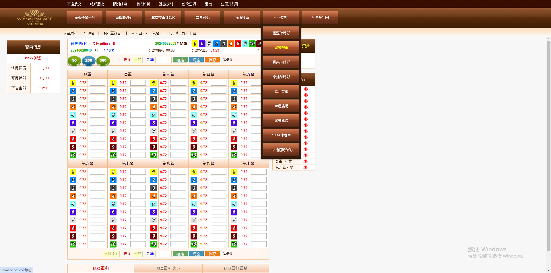Switch to the 冠亞軍和 大小 tab
551x273 pixels.
coord(168,268)
